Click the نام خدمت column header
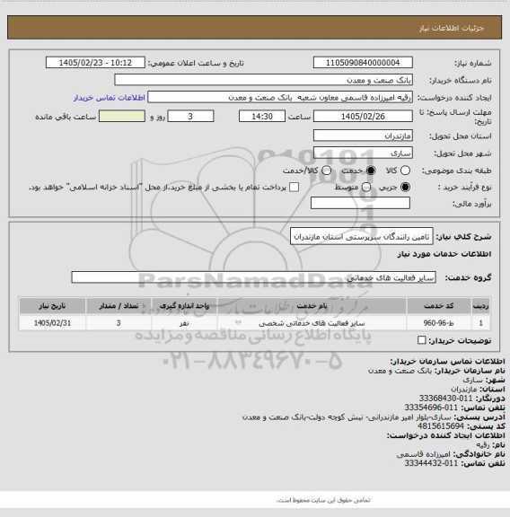 click(312, 306)
